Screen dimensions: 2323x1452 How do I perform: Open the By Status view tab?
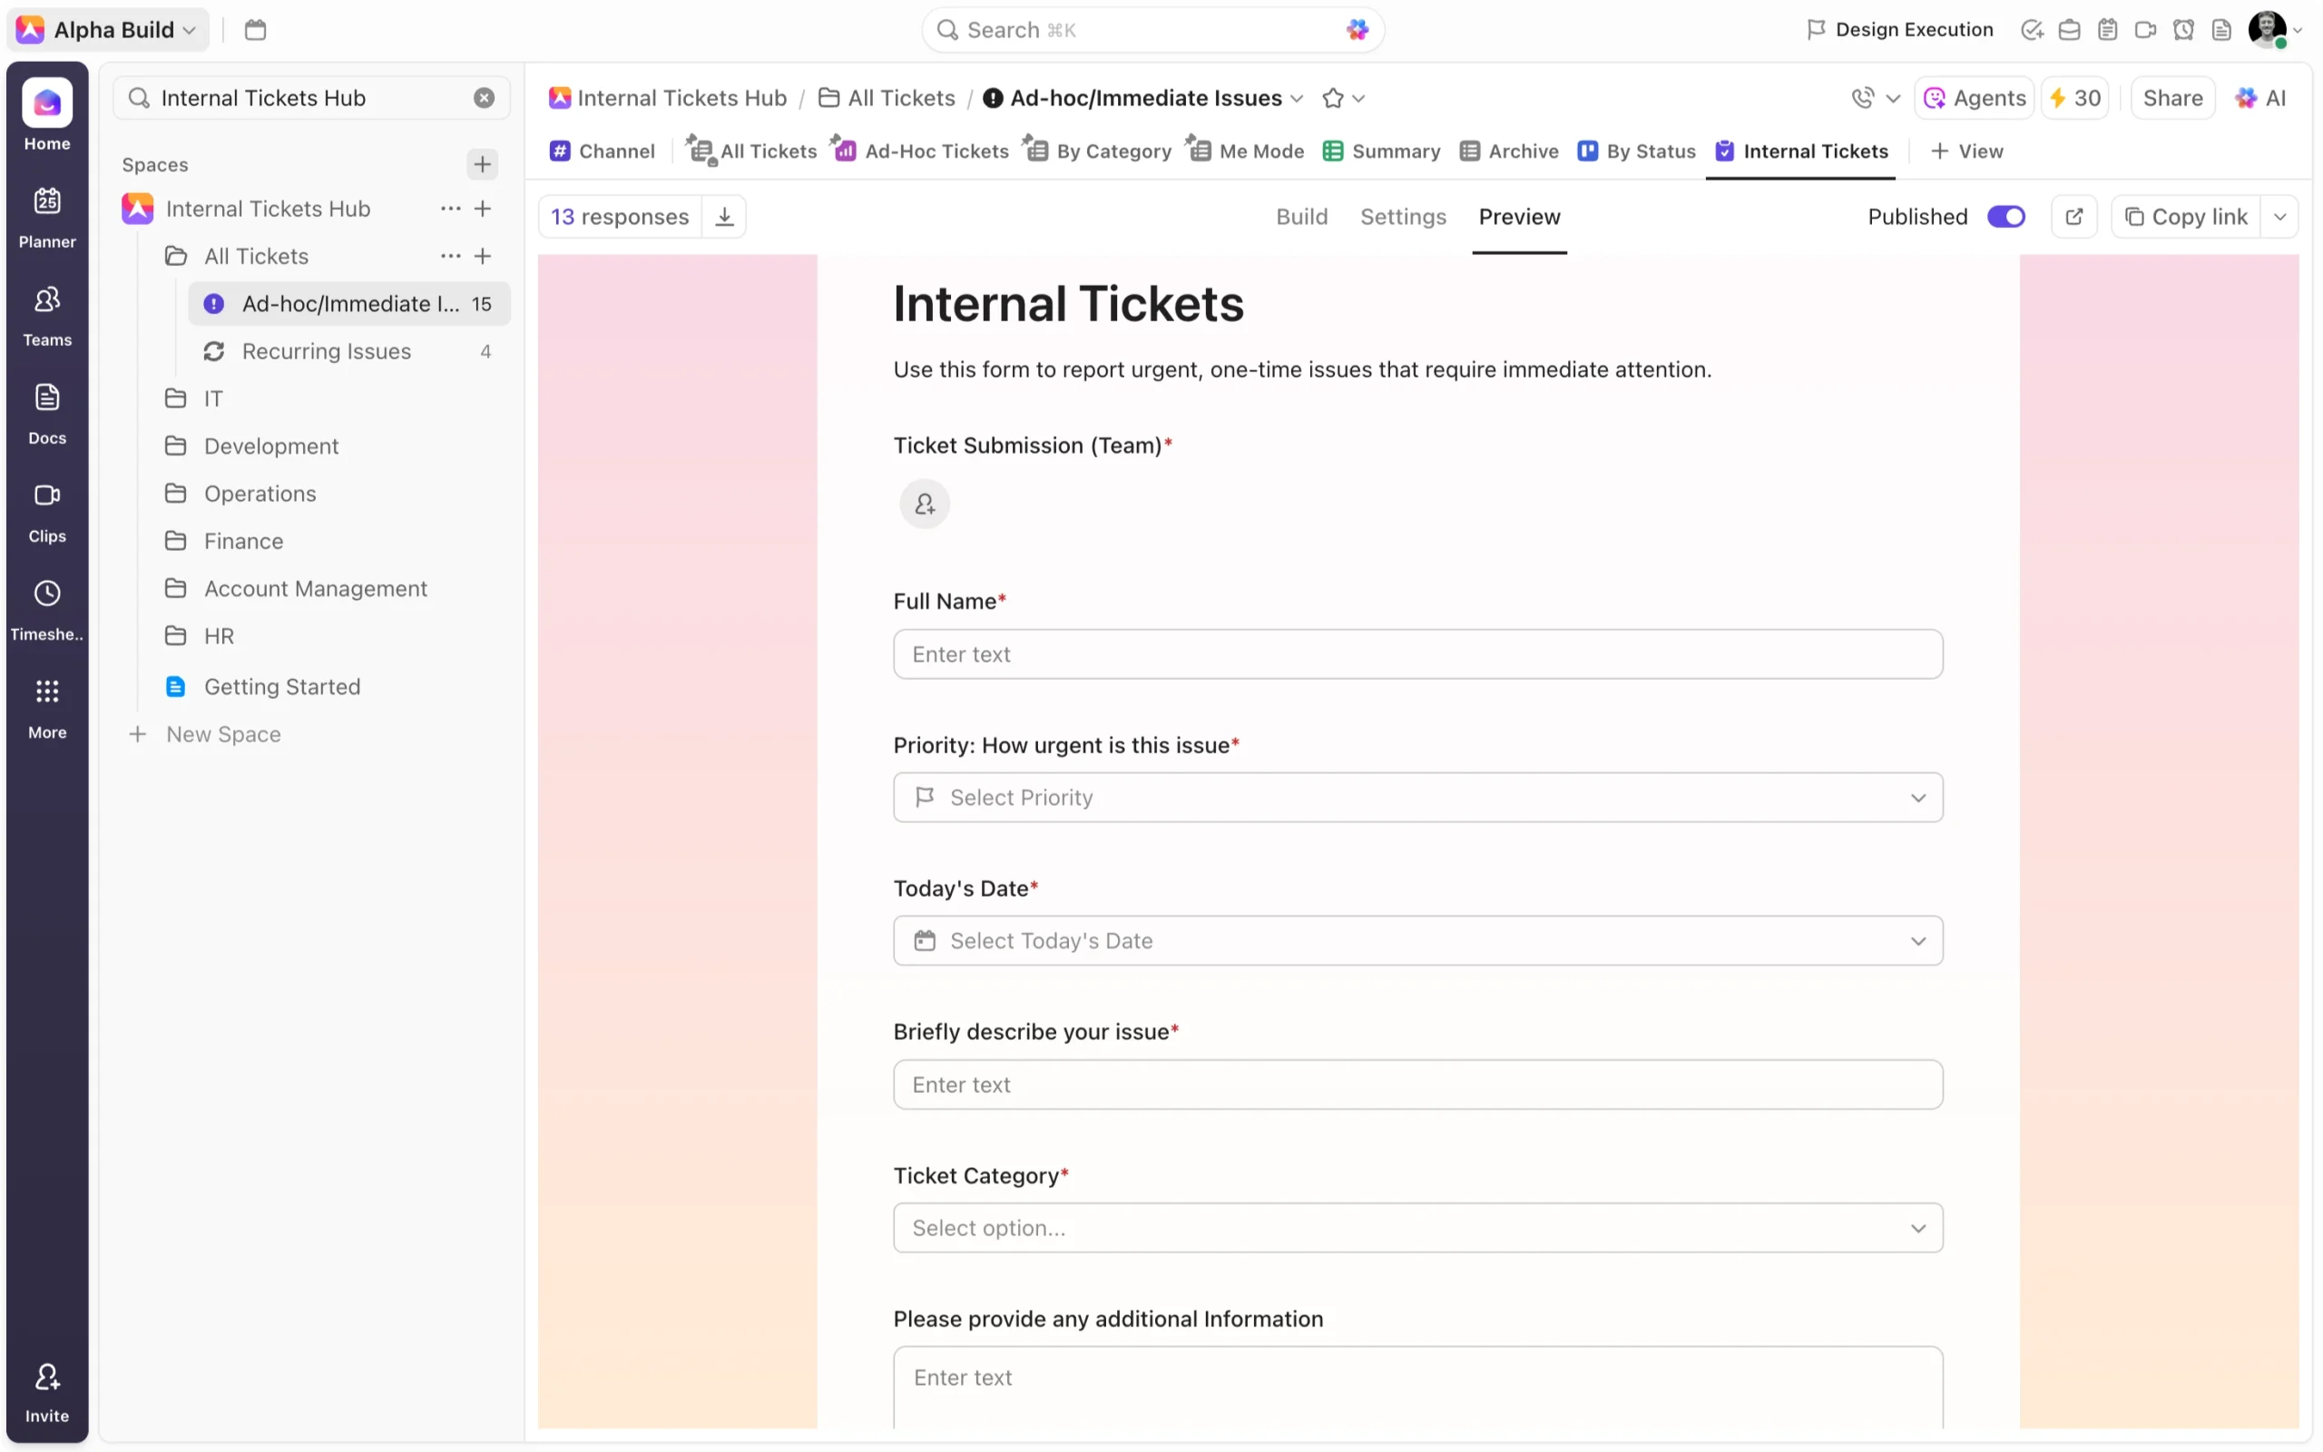(x=1637, y=151)
